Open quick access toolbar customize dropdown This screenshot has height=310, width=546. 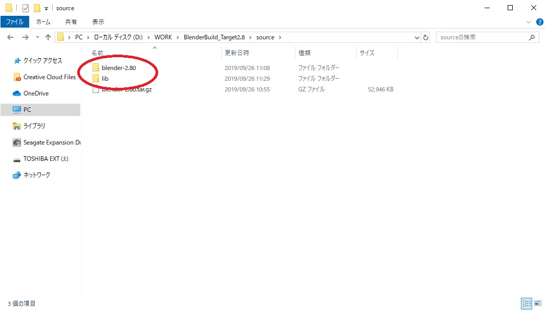pyautogui.click(x=46, y=8)
